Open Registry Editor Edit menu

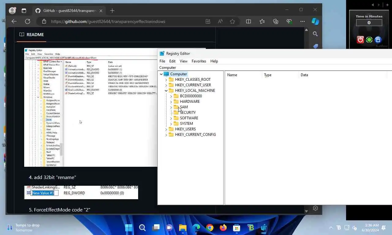pyautogui.click(x=172, y=61)
